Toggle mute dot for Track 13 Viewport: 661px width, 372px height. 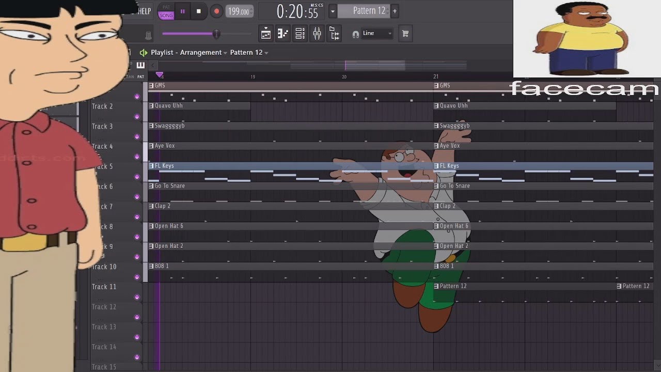point(137,337)
